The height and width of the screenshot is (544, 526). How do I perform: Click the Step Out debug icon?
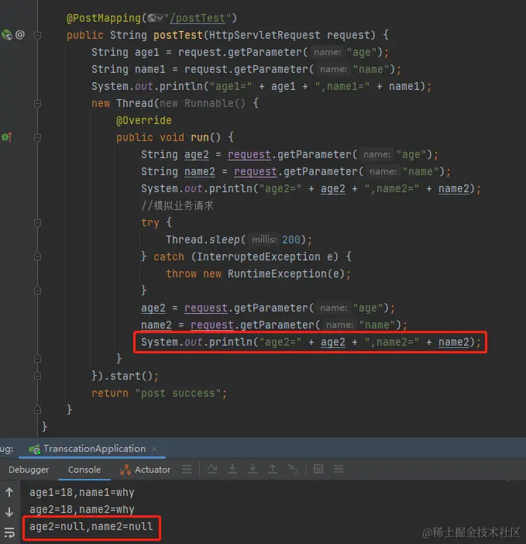(273, 469)
